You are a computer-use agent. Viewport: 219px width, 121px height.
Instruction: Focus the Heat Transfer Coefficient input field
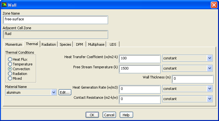[140, 59]
